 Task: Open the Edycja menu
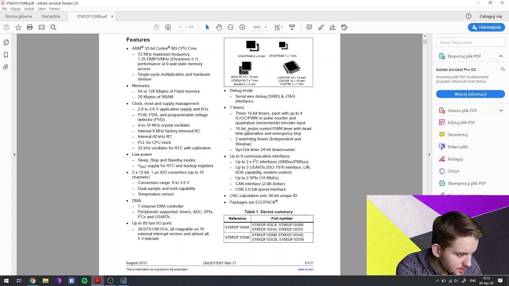pyautogui.click(x=16, y=9)
